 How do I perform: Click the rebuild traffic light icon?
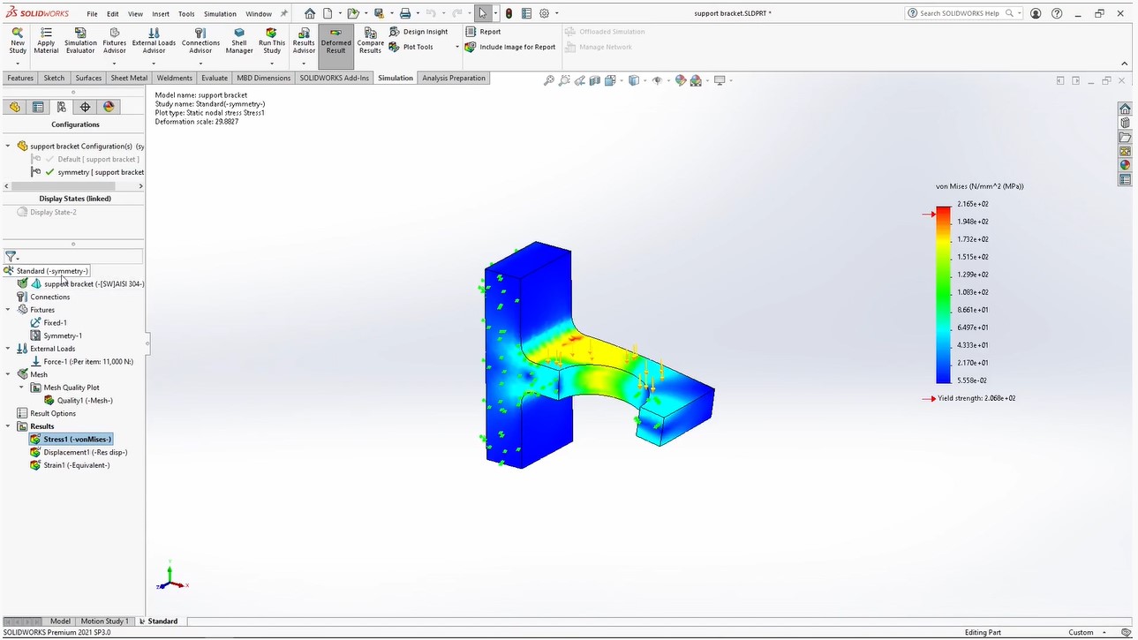click(x=509, y=13)
